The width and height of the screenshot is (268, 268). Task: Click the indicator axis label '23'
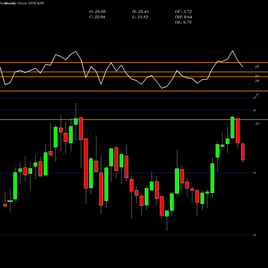coord(257,67)
